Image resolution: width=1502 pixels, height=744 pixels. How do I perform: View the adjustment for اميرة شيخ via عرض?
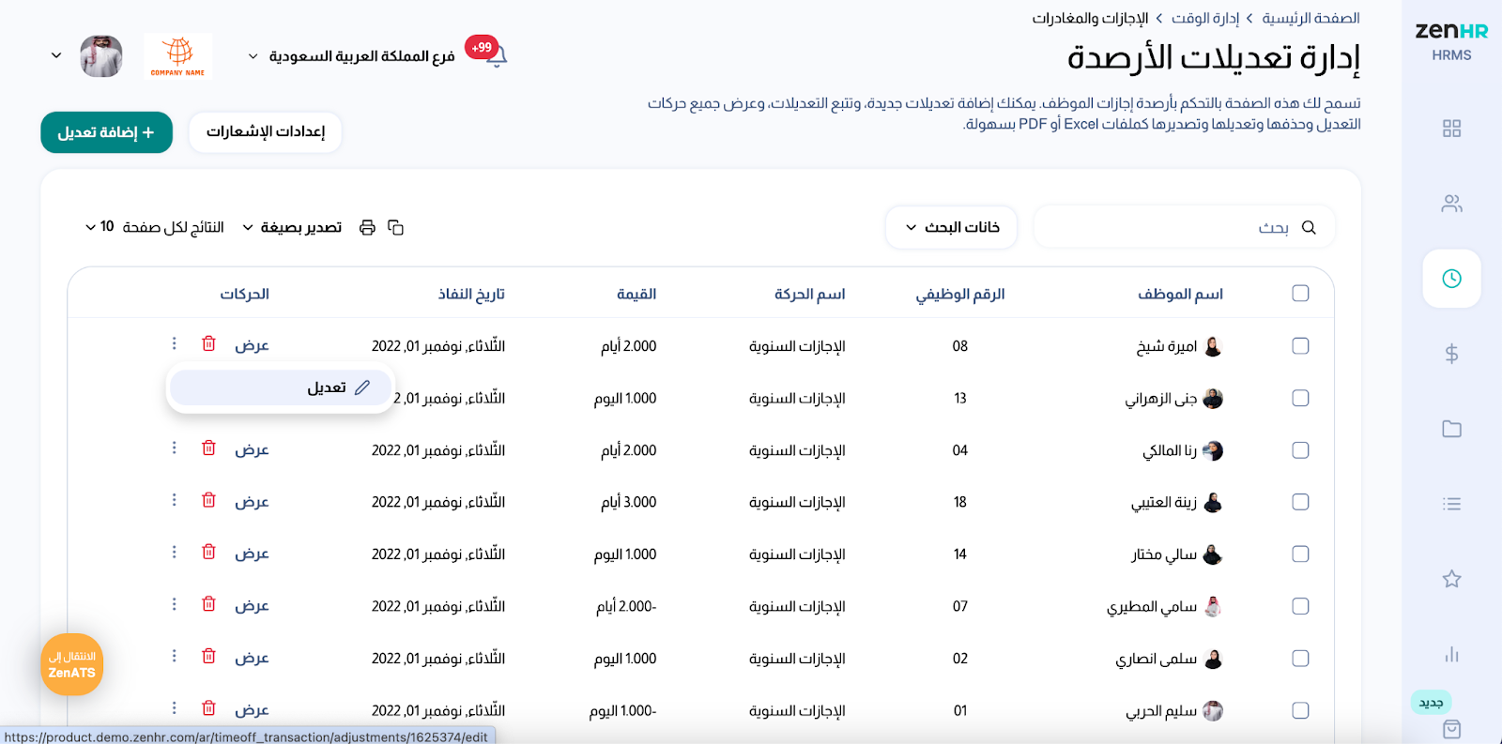pos(252,345)
